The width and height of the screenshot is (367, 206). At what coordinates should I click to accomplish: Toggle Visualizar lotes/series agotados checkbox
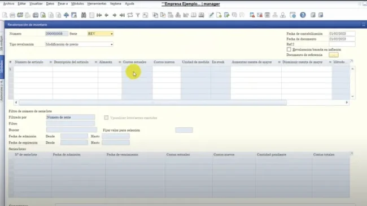pos(106,118)
